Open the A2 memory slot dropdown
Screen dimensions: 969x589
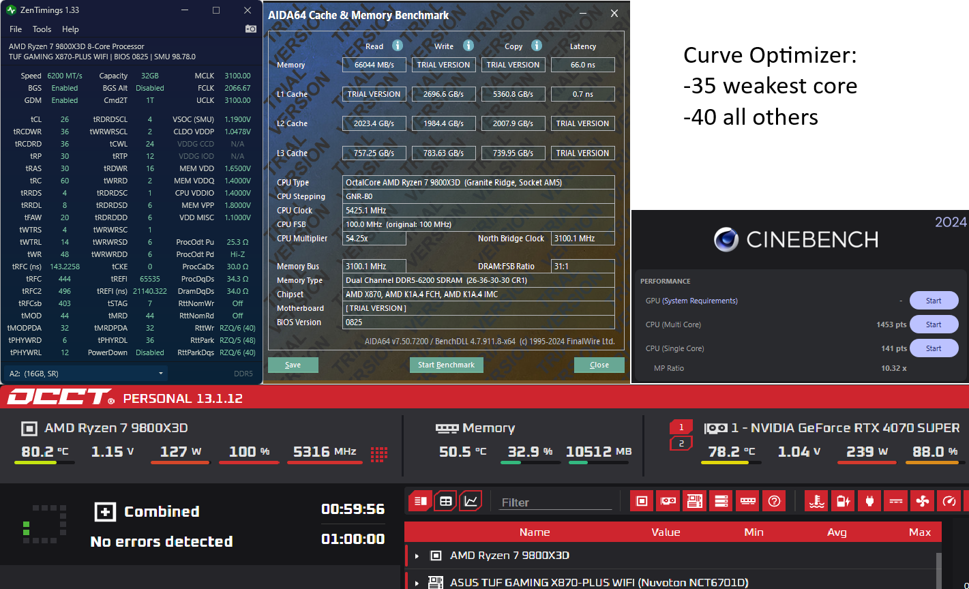161,374
